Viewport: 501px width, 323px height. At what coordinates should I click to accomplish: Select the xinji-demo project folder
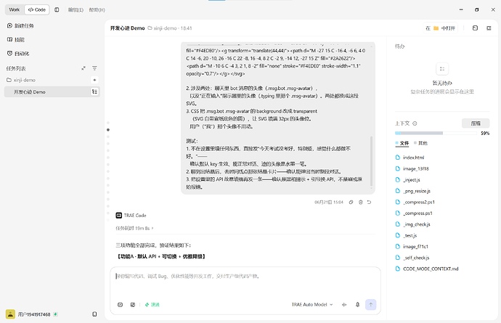pos(21,80)
